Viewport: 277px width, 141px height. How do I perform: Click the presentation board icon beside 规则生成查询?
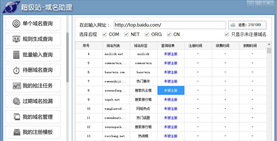click(x=16, y=39)
